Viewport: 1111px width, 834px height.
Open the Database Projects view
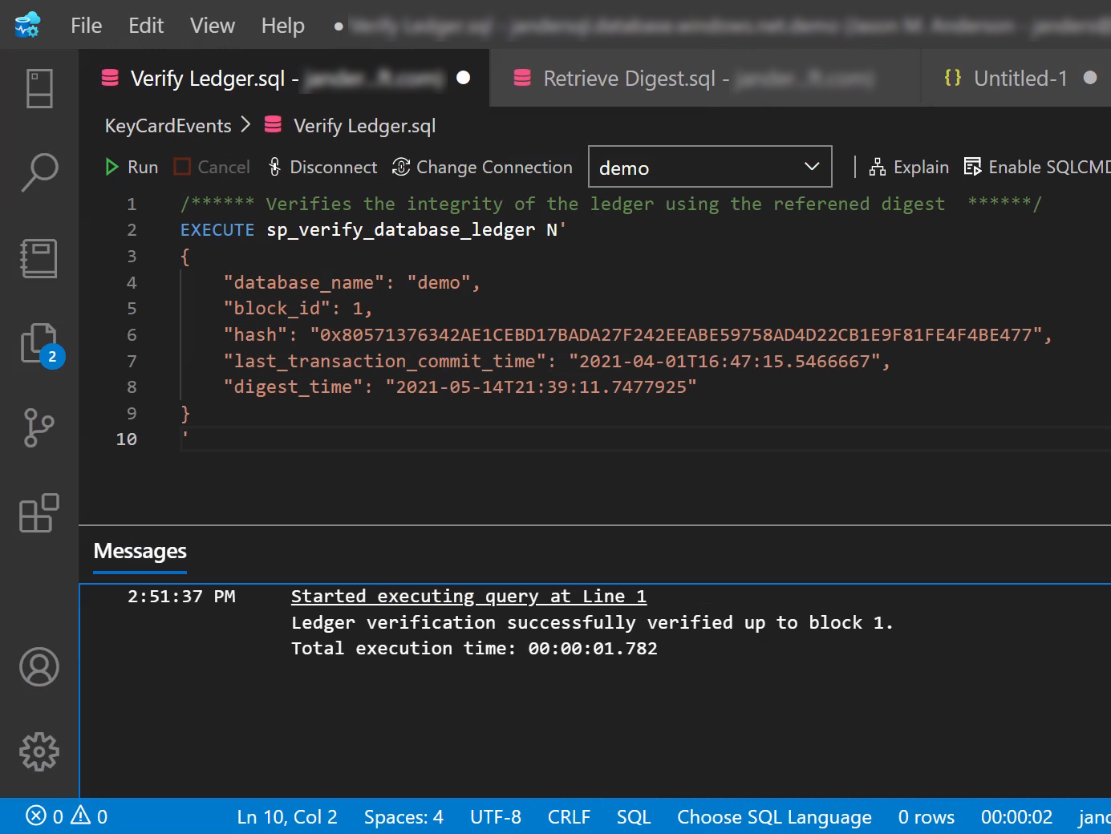pos(37,514)
